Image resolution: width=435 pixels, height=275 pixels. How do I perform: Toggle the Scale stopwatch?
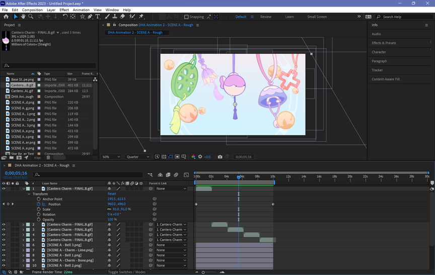point(39,209)
